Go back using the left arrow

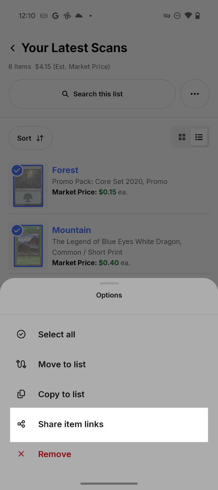click(x=13, y=48)
